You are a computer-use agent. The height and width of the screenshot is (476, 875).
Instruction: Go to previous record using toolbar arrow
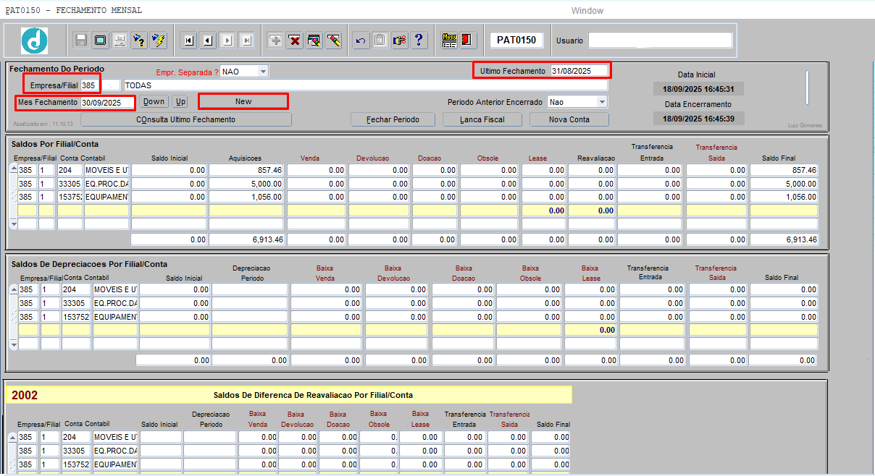(x=209, y=41)
